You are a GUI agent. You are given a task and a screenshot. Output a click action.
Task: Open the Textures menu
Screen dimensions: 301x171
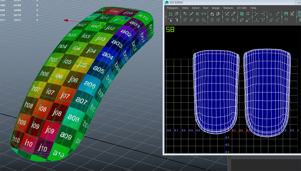228,8
